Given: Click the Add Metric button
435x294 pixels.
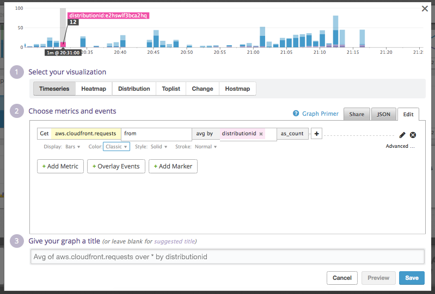Looking at the screenshot, I should coord(60,166).
